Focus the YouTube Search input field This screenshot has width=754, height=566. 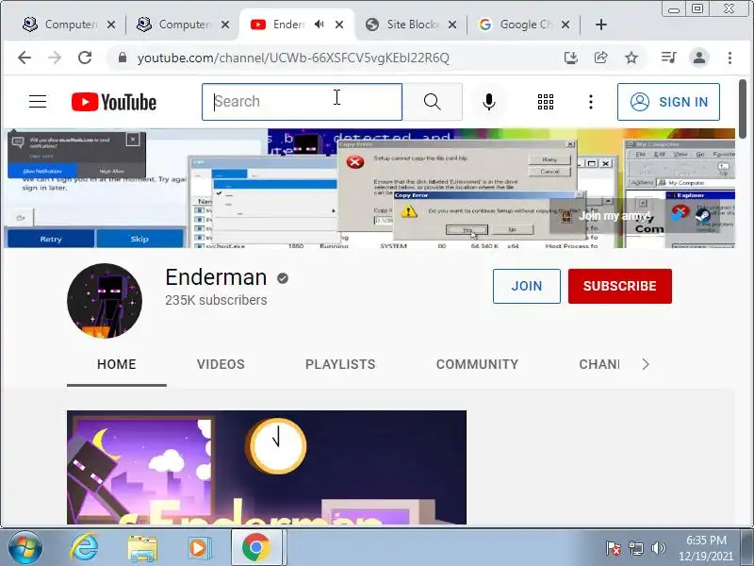[x=302, y=102]
